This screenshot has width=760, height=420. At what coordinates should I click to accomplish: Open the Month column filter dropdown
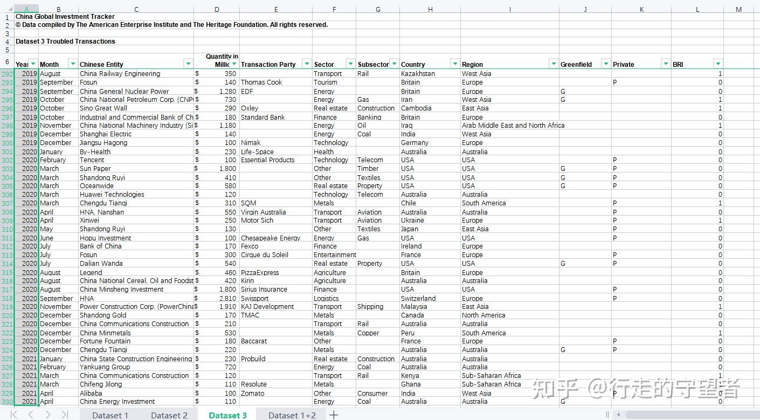[73, 64]
